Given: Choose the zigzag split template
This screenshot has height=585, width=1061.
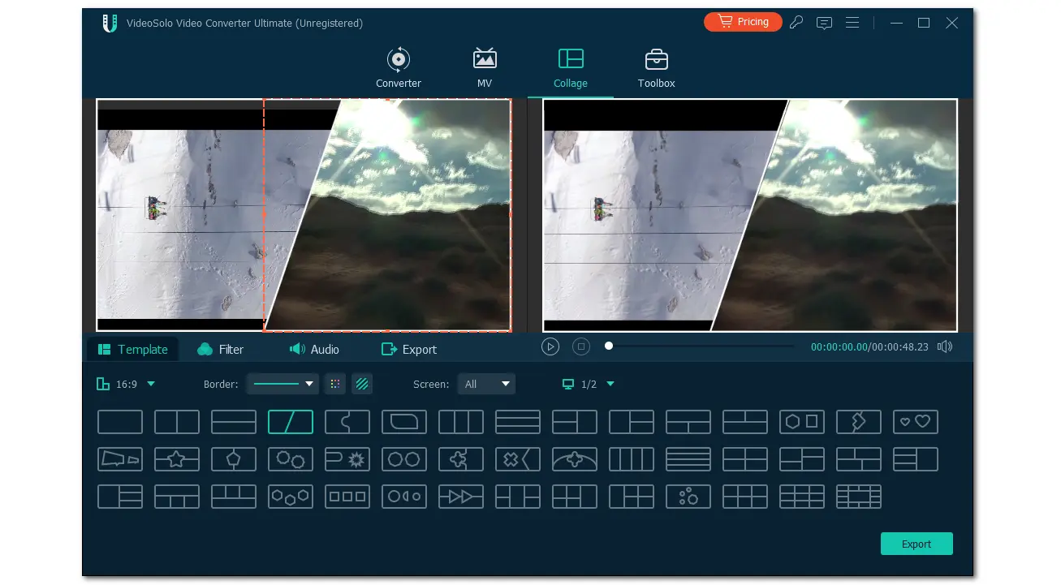Looking at the screenshot, I should click(x=859, y=422).
